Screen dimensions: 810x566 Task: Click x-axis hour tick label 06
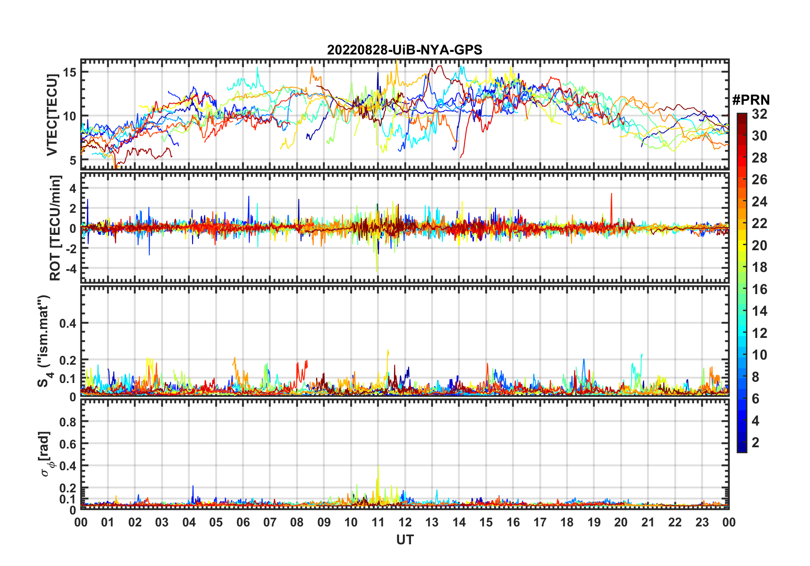click(243, 522)
